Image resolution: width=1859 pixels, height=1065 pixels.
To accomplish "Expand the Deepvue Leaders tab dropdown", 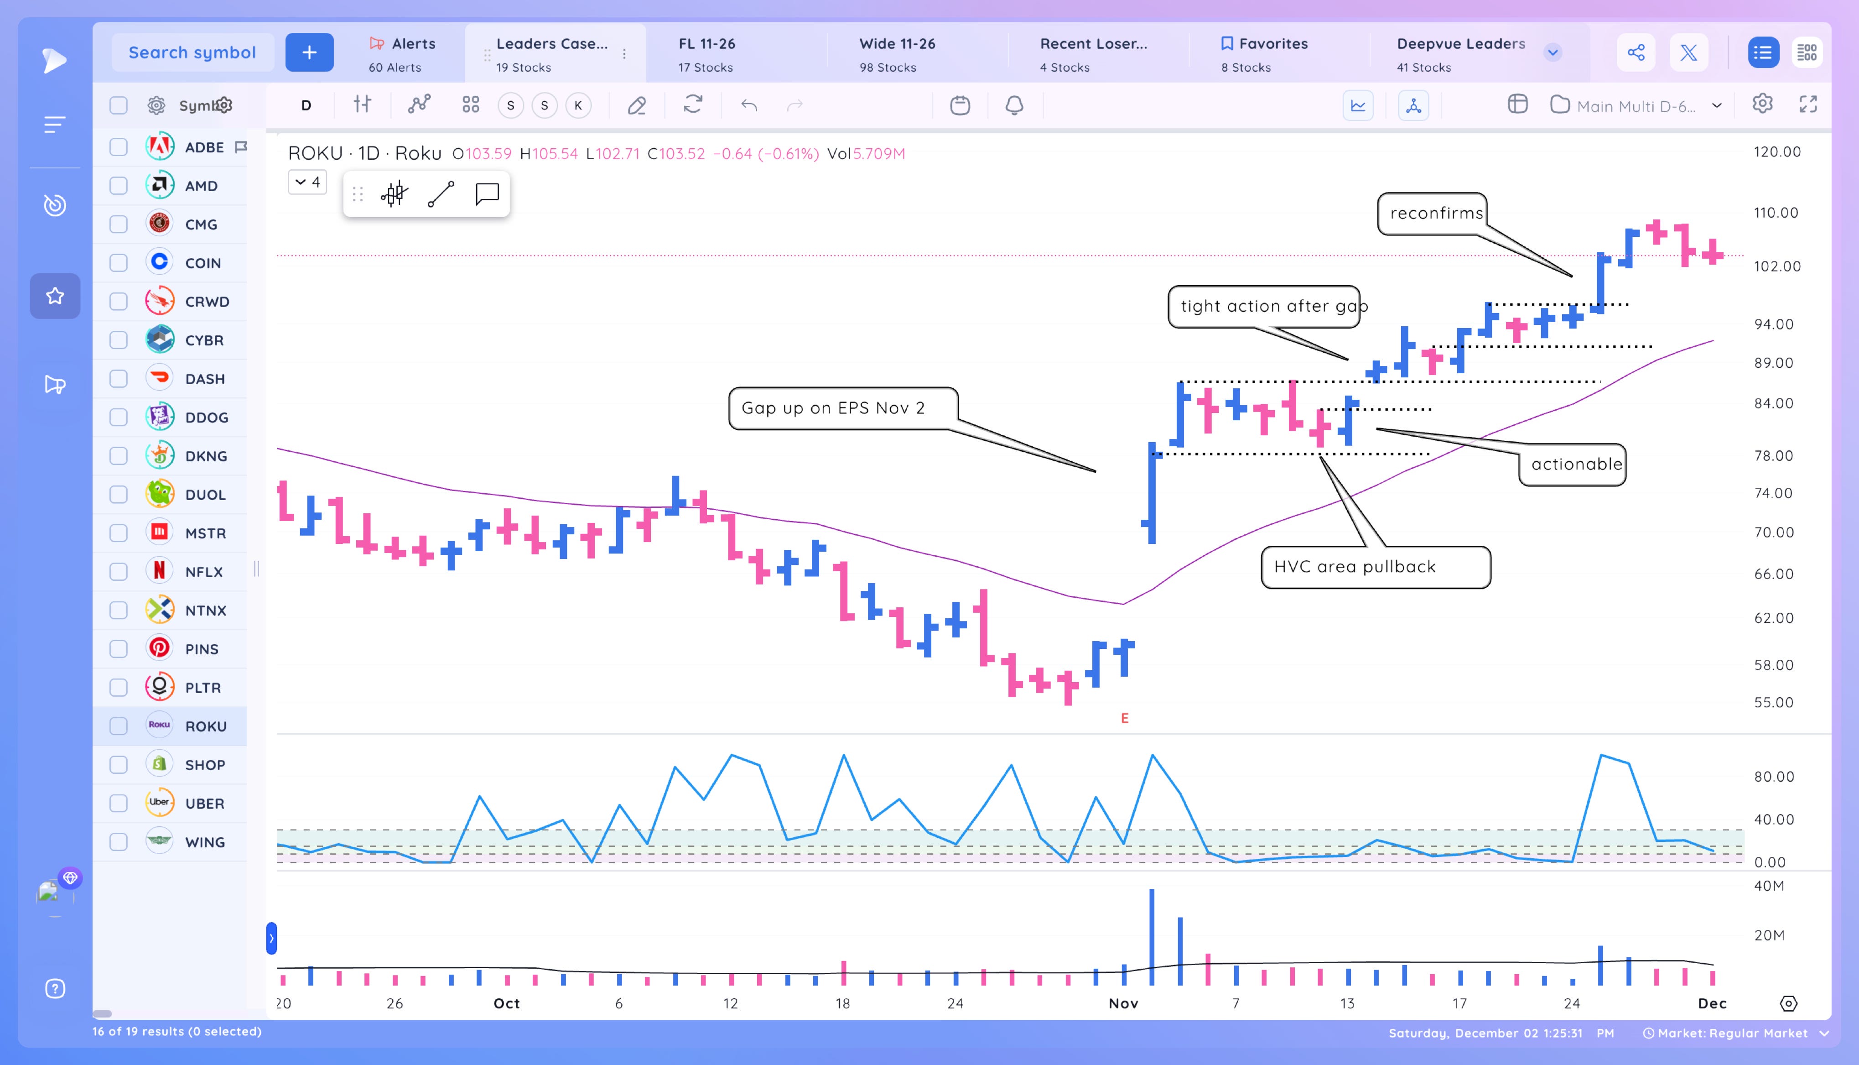I will [x=1553, y=52].
